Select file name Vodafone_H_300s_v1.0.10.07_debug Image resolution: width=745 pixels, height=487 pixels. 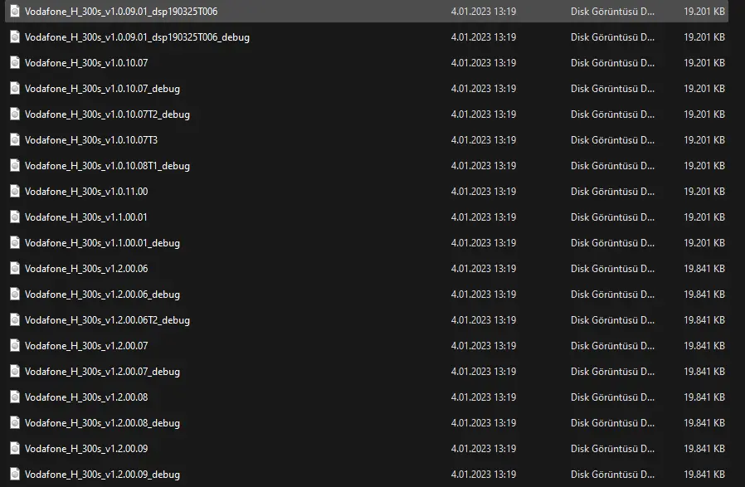tap(102, 89)
